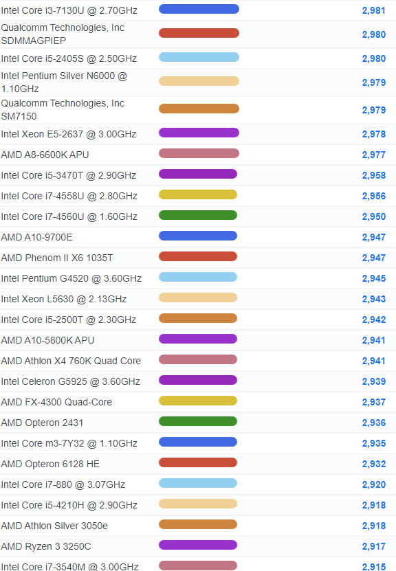Click score 2,943 for Xeon L5630
The height and width of the screenshot is (571, 396).
pyautogui.click(x=374, y=299)
